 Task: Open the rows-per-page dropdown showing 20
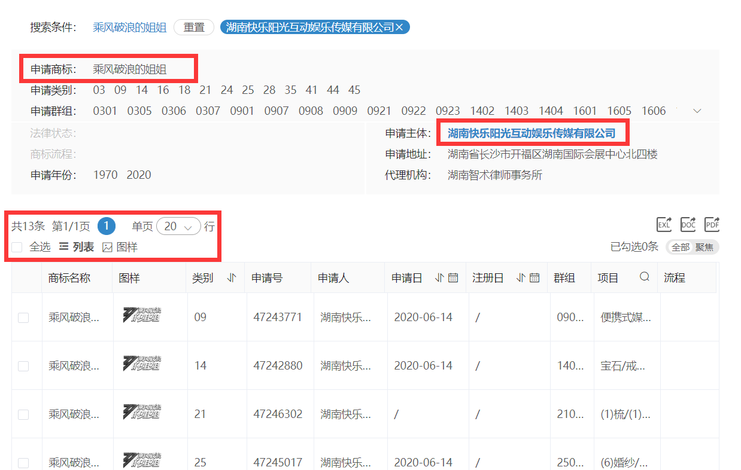tap(178, 227)
